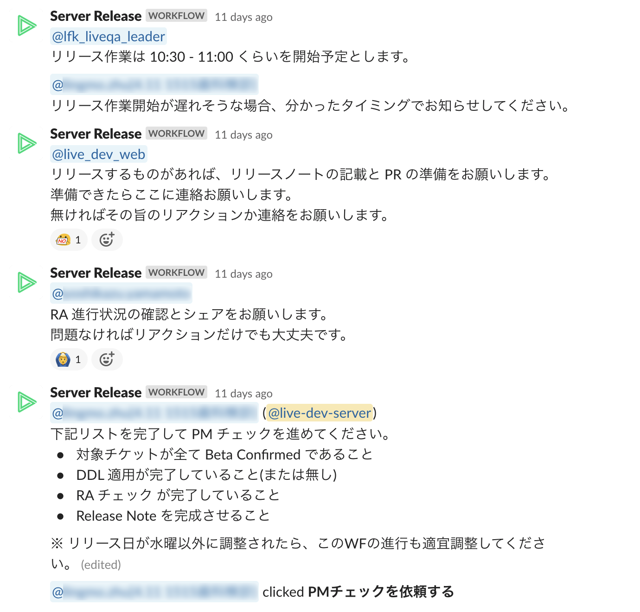640x612 pixels.
Task: Click the first Server Release workflow avatar icon
Action: click(27, 25)
